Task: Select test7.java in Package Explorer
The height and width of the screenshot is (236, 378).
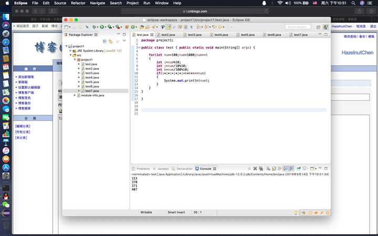Action: [92, 91]
